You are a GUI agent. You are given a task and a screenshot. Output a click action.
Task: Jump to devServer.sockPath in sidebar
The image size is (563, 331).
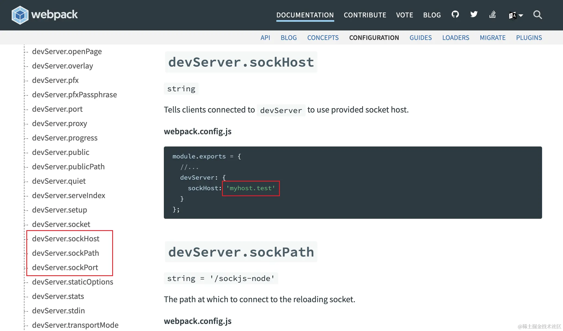point(65,253)
